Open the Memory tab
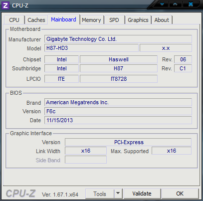203x201 pixels. (x=91, y=20)
